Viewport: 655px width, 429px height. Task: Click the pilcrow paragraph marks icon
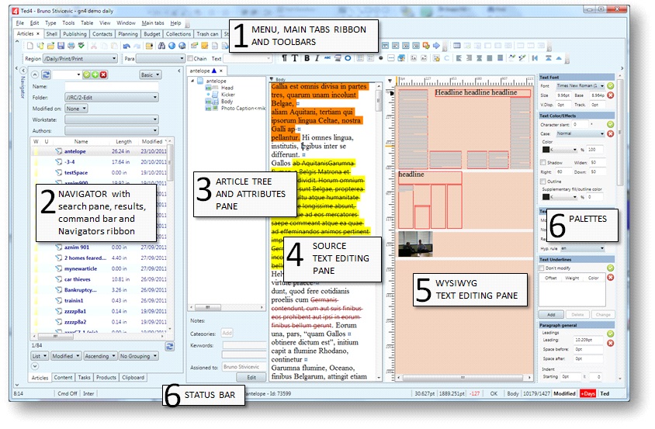(x=285, y=58)
